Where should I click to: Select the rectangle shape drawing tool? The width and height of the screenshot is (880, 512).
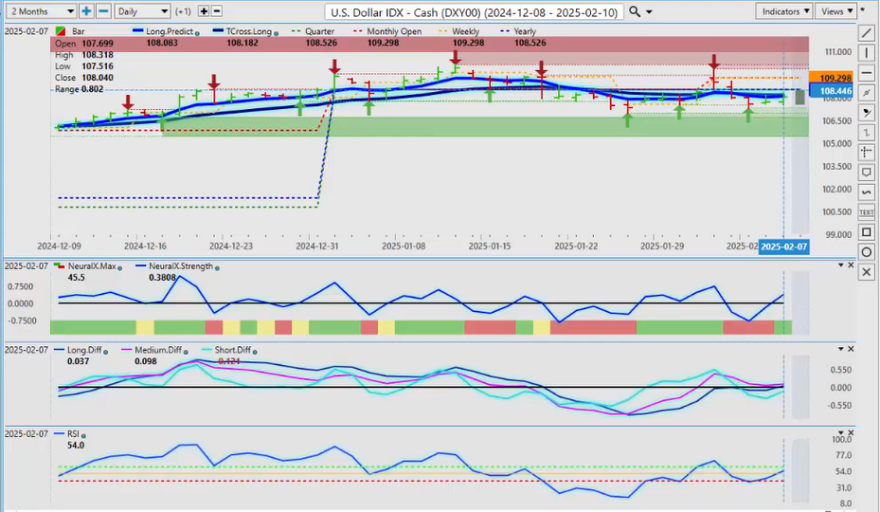[866, 232]
